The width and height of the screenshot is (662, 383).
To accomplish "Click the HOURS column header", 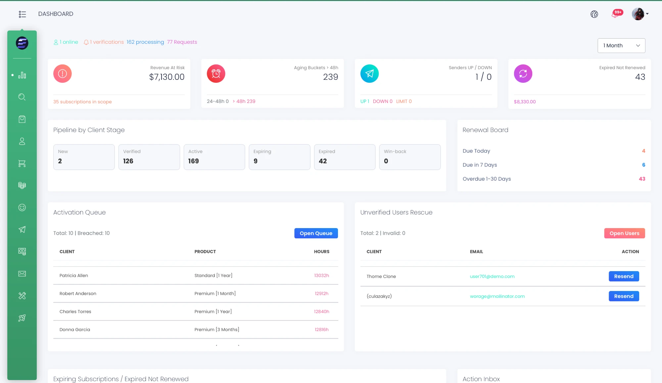I will coord(322,252).
